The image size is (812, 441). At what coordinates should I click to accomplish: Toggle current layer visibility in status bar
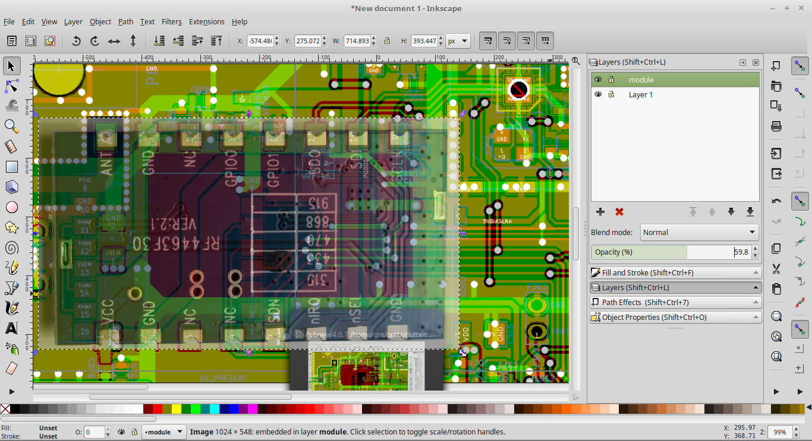(122, 432)
